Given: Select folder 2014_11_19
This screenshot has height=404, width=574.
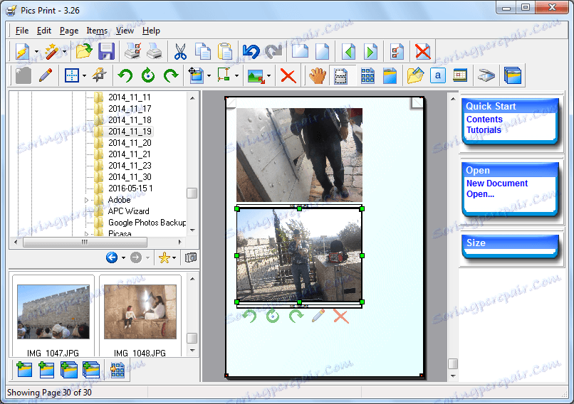Looking at the screenshot, I should 130,132.
